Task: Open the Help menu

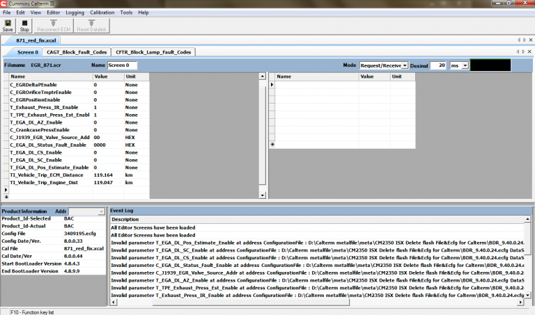Action: coord(144,13)
